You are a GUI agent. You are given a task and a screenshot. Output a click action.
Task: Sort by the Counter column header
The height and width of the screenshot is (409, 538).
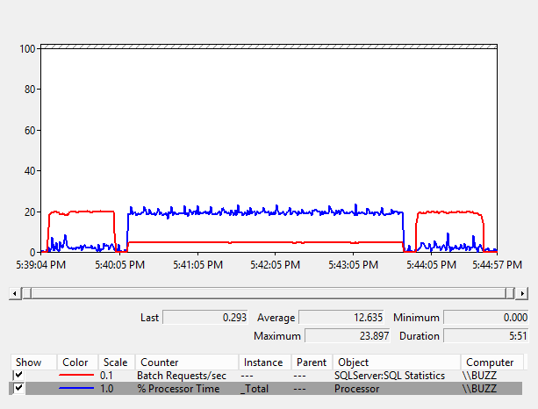point(187,362)
